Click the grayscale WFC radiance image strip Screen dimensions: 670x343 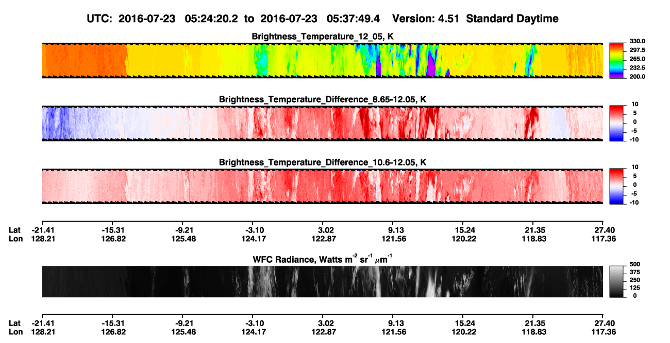pyautogui.click(x=322, y=281)
